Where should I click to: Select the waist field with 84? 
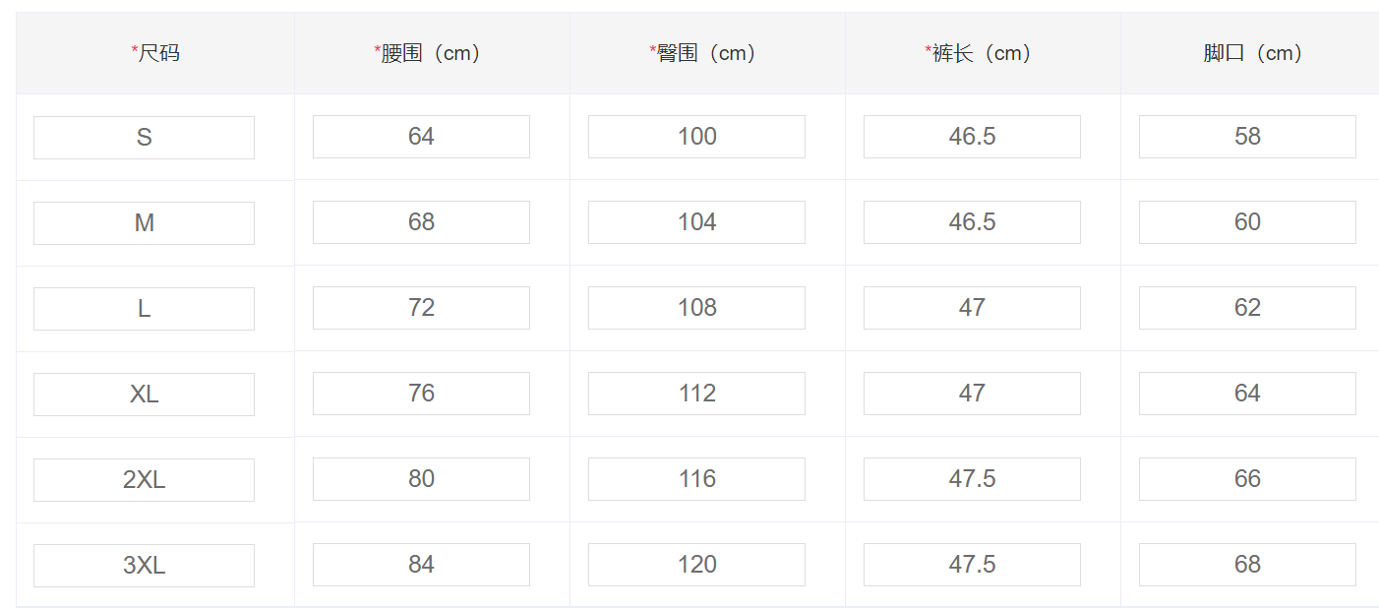pyautogui.click(x=421, y=565)
